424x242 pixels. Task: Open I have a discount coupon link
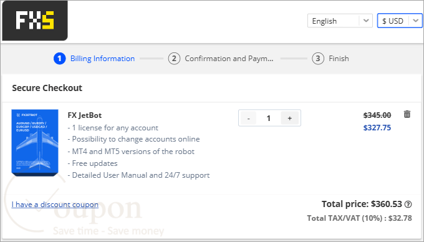(x=55, y=205)
